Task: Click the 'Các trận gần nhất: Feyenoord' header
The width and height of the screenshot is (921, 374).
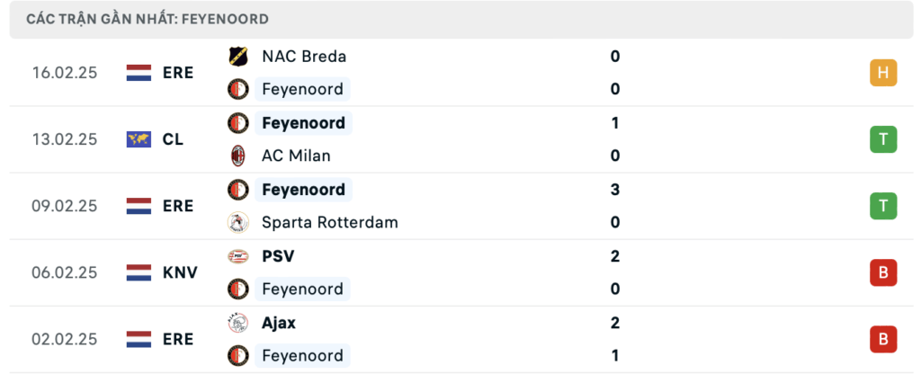Action: (148, 19)
